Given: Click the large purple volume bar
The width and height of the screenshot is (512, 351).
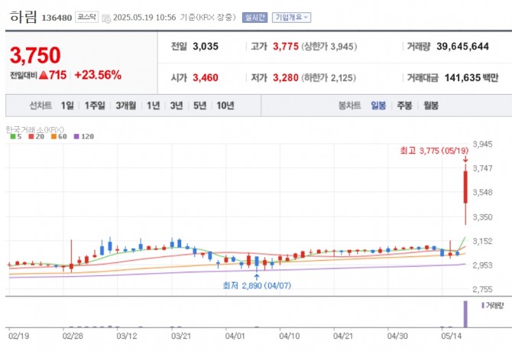Looking at the screenshot, I should (x=464, y=312).
